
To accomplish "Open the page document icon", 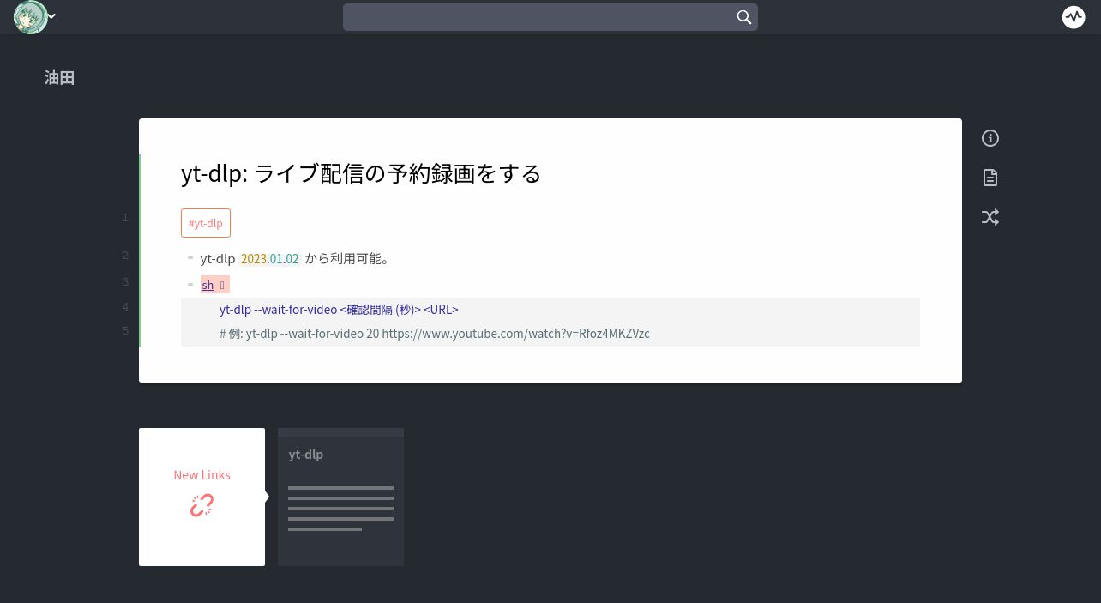I will coord(990,178).
